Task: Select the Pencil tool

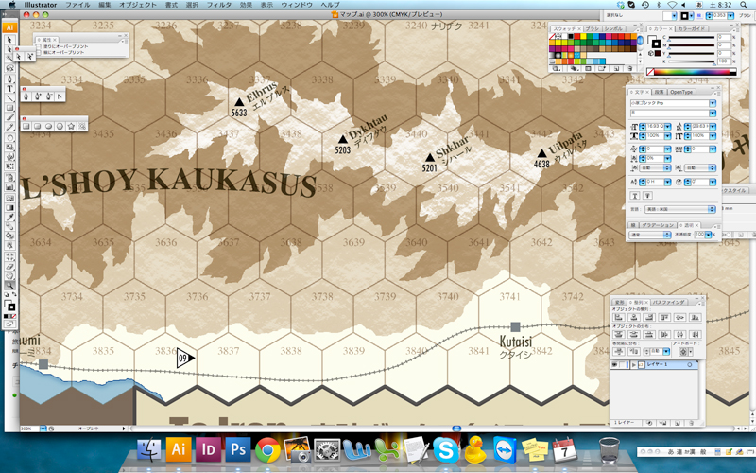Action: click(x=9, y=127)
